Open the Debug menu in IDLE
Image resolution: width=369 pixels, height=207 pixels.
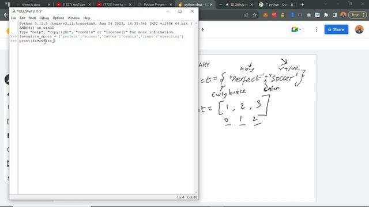(x=44, y=18)
